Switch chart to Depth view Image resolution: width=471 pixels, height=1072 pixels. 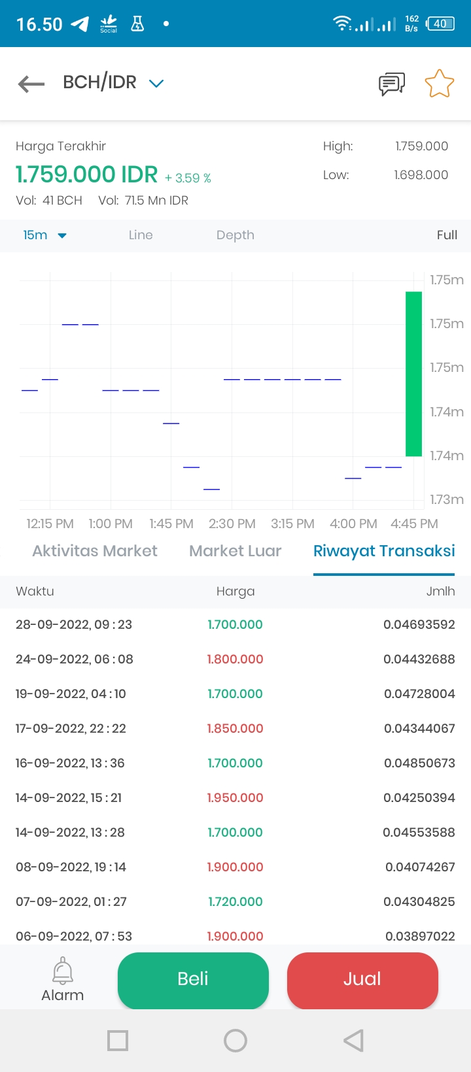tap(235, 235)
